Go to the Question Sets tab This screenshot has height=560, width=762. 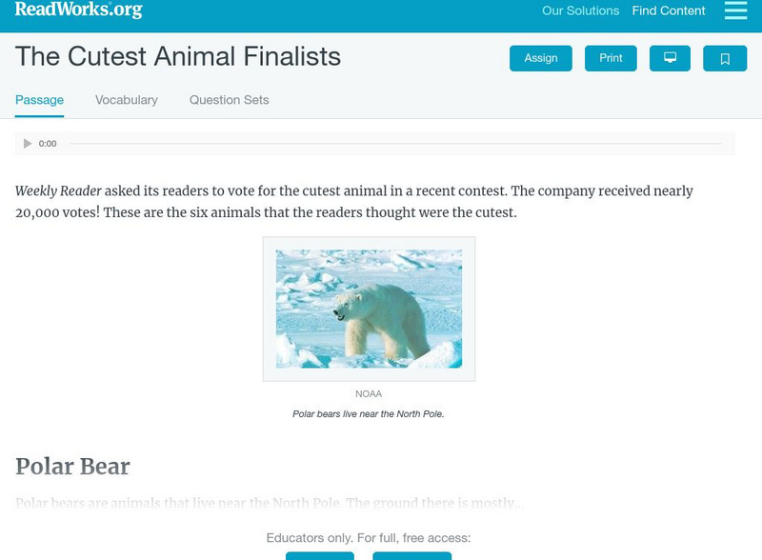click(229, 100)
